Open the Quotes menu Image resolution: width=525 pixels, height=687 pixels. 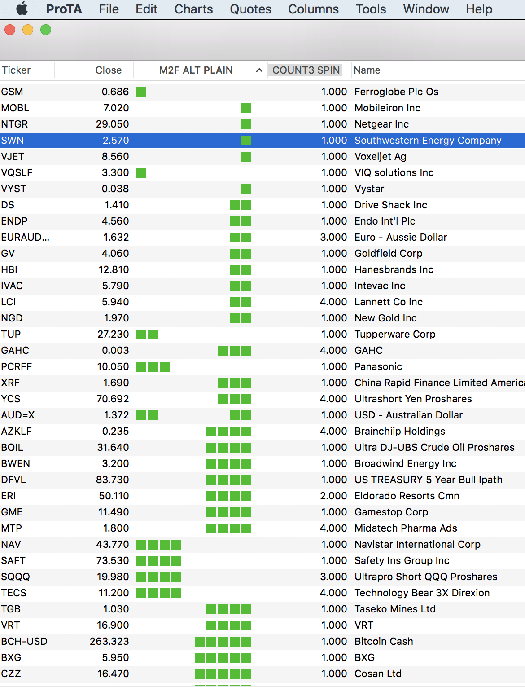[x=251, y=9]
